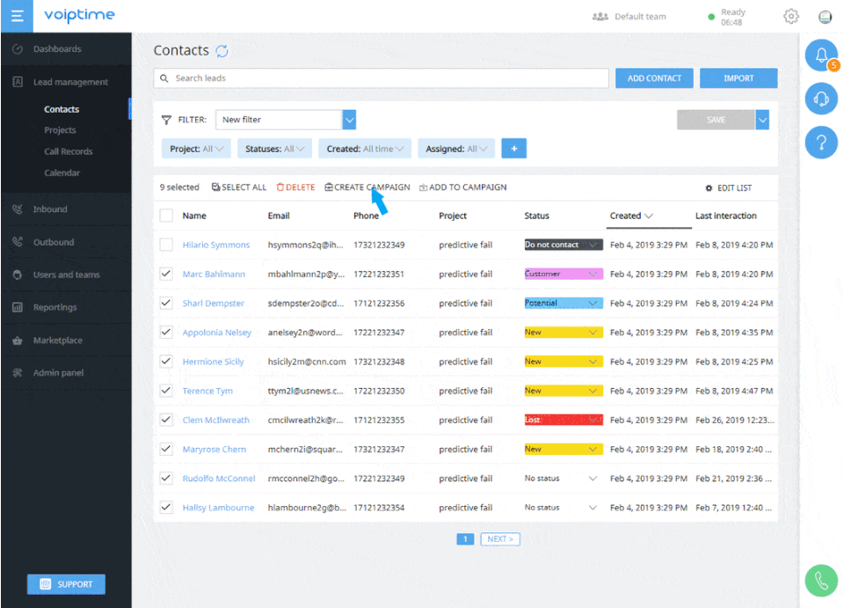Click the page 1 pagination indicator

[x=465, y=539]
